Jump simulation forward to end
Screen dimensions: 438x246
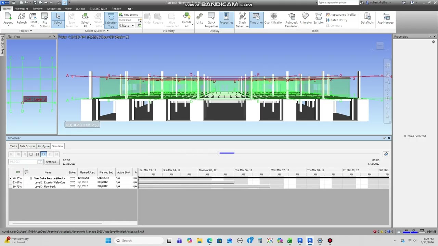point(56,154)
